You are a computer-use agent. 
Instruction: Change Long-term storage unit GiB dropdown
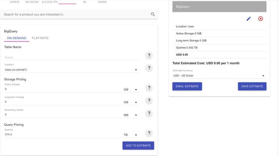coord(131,102)
